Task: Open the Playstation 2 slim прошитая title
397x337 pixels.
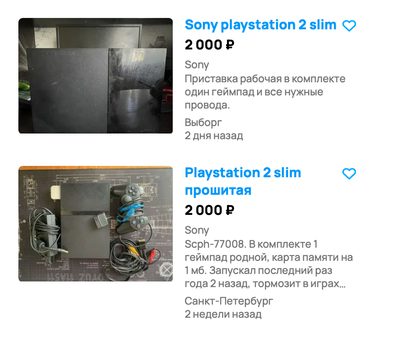Action: (x=243, y=182)
